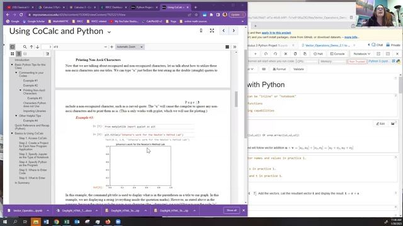
Task: Open CalcPlot3D bookmark
Action: click(x=152, y=21)
